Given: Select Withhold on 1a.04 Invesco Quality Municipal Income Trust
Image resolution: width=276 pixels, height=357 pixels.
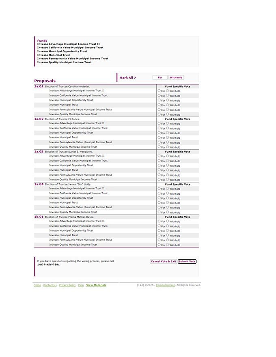Looking at the screenshot, I should point(167,212).
